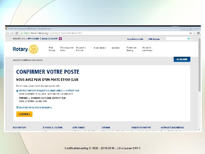The image size is (205, 154).
Task: Open the Je passe à l'action menu
Action: pyautogui.click(x=81, y=49)
